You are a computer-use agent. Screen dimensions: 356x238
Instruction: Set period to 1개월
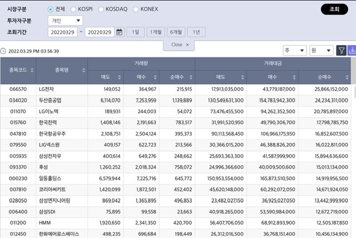155,32
